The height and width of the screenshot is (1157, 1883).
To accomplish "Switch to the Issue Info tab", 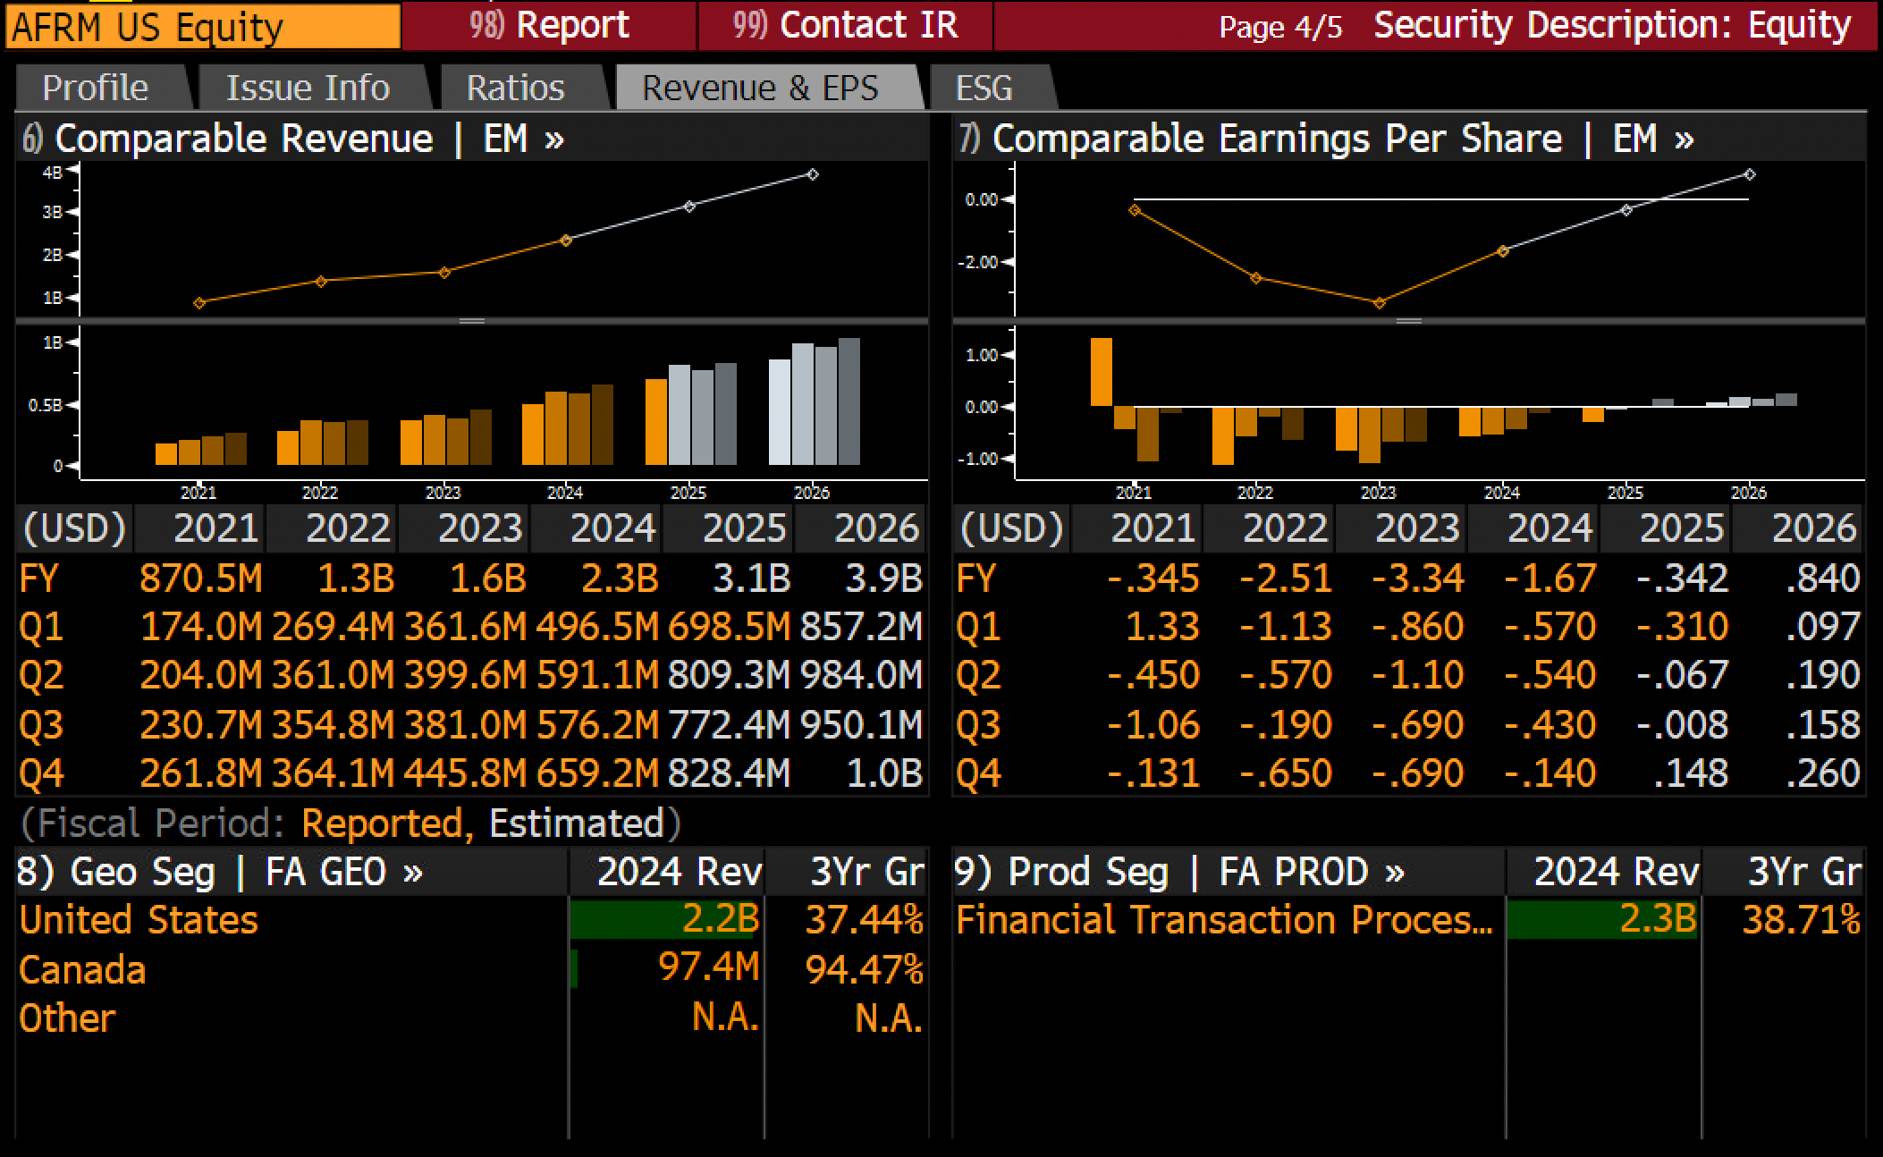I will tap(308, 88).
